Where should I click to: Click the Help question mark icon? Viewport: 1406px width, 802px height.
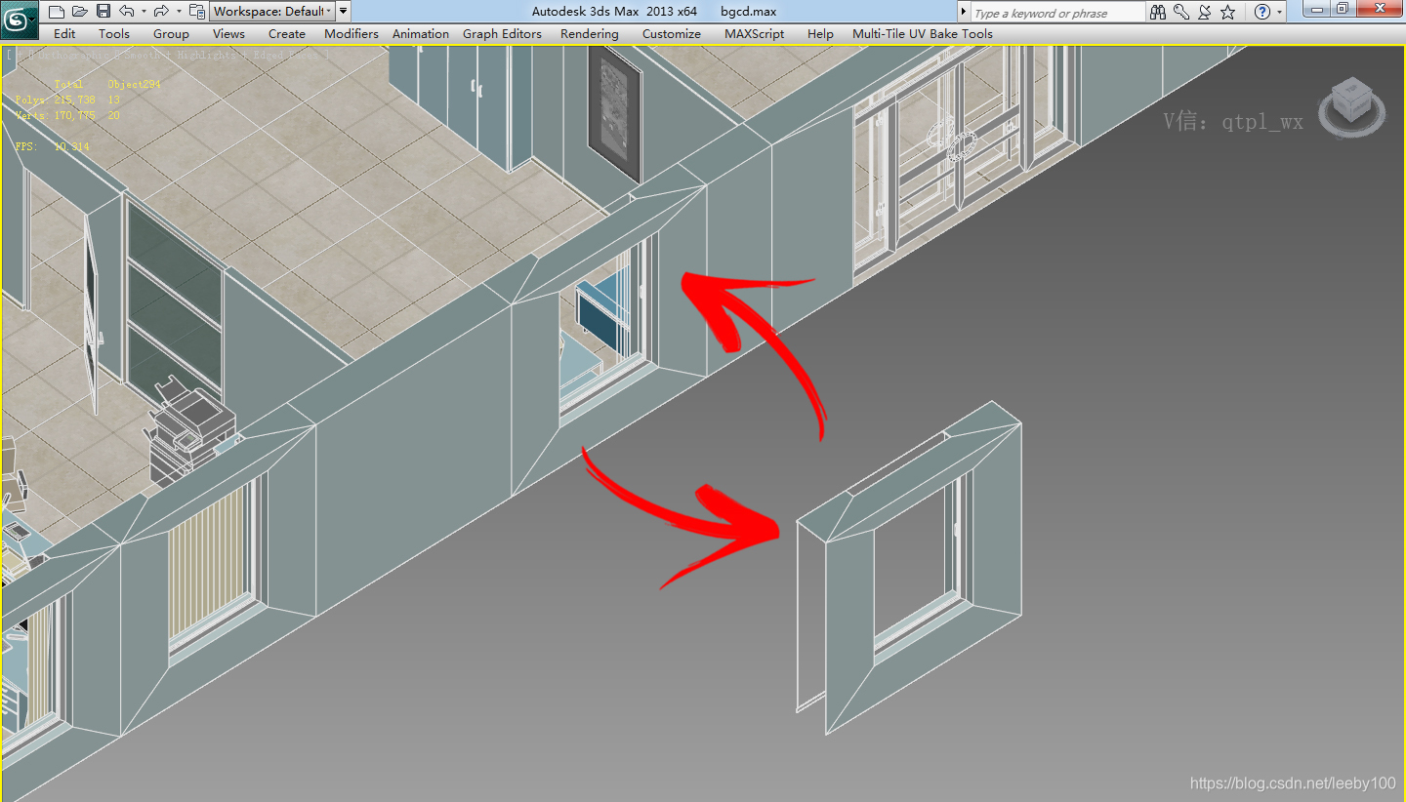click(x=1262, y=12)
